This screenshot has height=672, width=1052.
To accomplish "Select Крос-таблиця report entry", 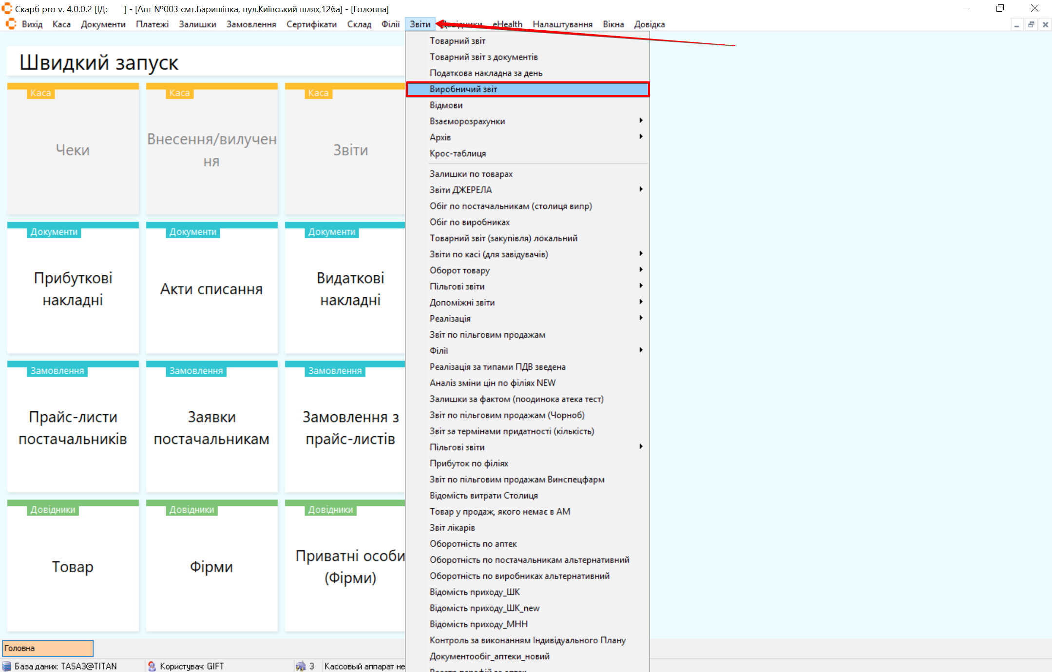I will [458, 154].
